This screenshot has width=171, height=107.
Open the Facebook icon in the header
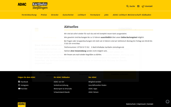(138, 6)
